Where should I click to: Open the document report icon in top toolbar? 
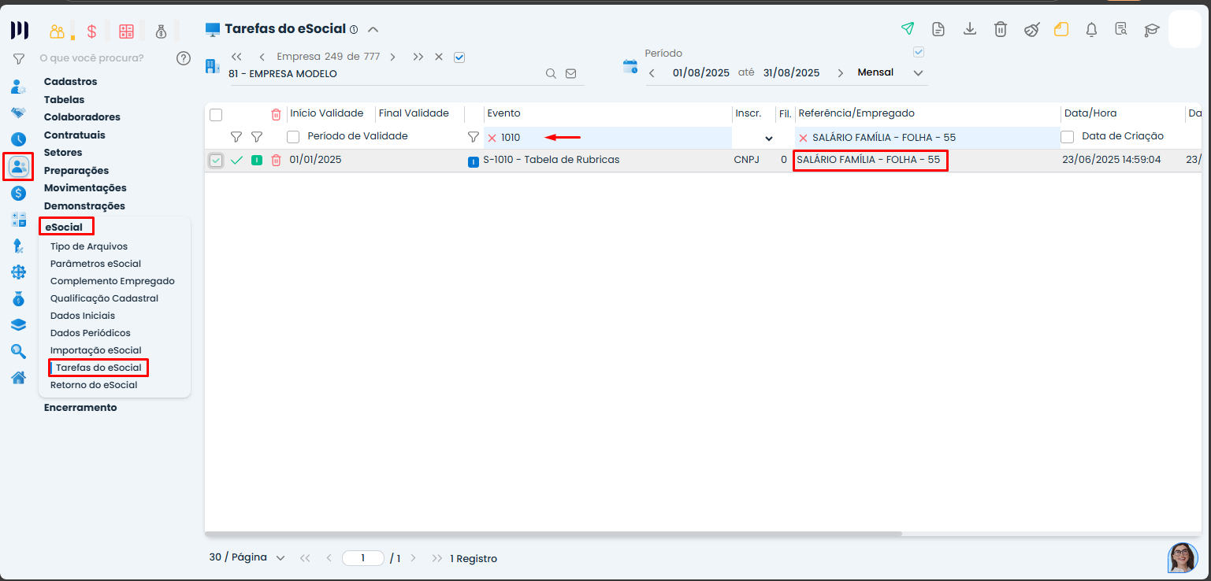(938, 29)
